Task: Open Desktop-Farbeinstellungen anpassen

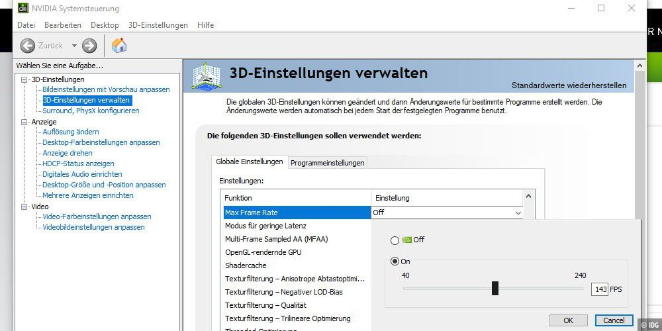Action: click(101, 142)
